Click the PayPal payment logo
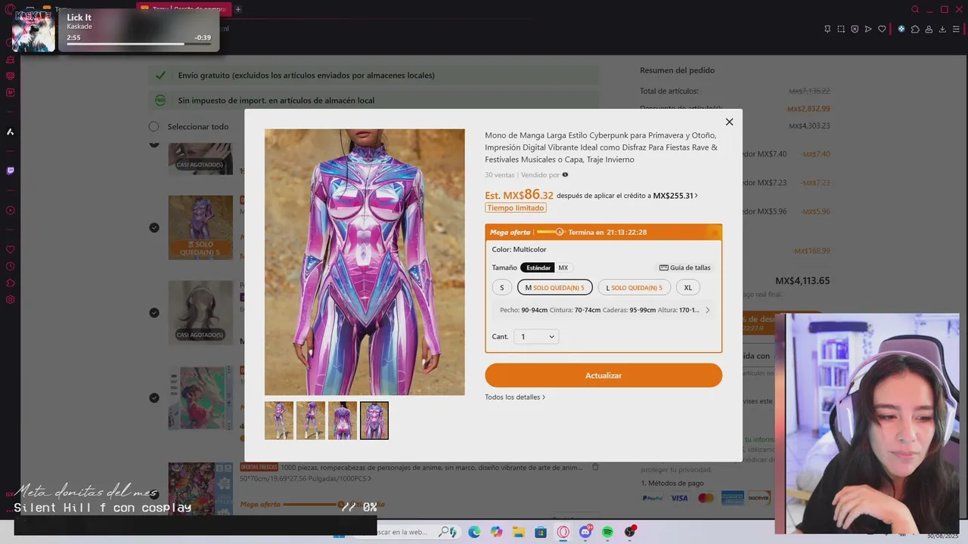Screen dimensions: 968x544 pos(653,498)
